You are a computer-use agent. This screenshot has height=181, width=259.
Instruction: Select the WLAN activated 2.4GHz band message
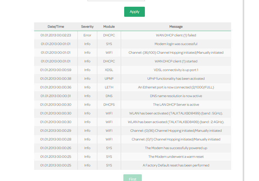[x=176, y=122]
